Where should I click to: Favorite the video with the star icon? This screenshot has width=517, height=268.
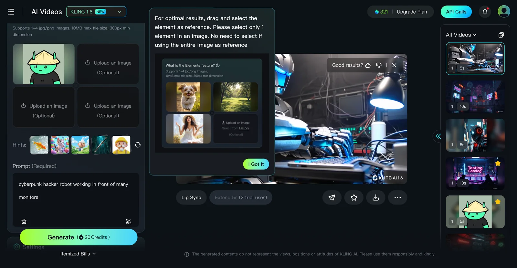(x=354, y=198)
